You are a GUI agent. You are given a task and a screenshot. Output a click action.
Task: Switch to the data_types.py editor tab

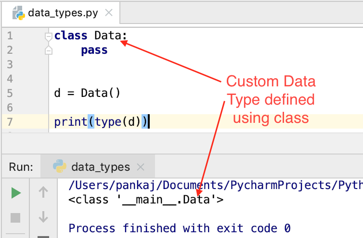63,13
